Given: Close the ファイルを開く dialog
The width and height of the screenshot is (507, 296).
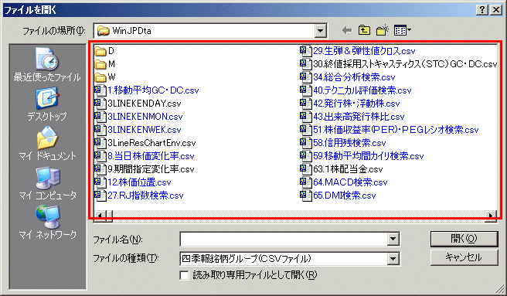Looking at the screenshot, I should (x=496, y=10).
